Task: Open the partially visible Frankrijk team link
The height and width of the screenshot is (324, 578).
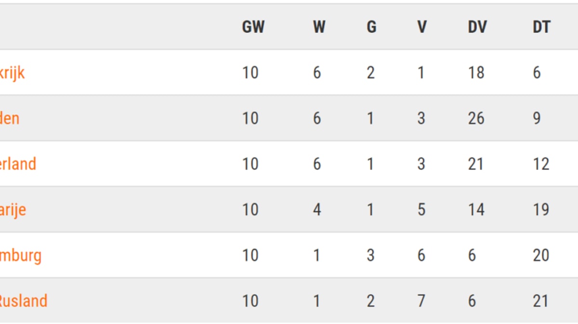Action: [12, 73]
